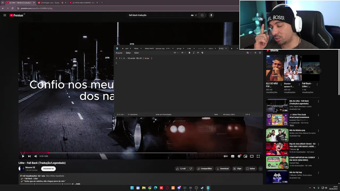Image resolution: width=340 pixels, height=191 pixels.
Task: Open Mix de Lithe - Fall Back
Action: (277, 106)
